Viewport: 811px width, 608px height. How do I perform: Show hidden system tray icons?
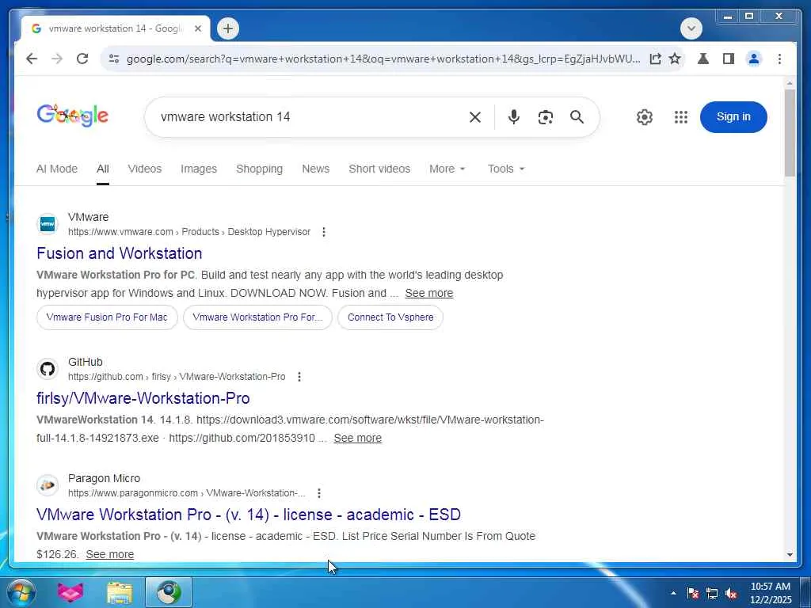click(x=673, y=594)
